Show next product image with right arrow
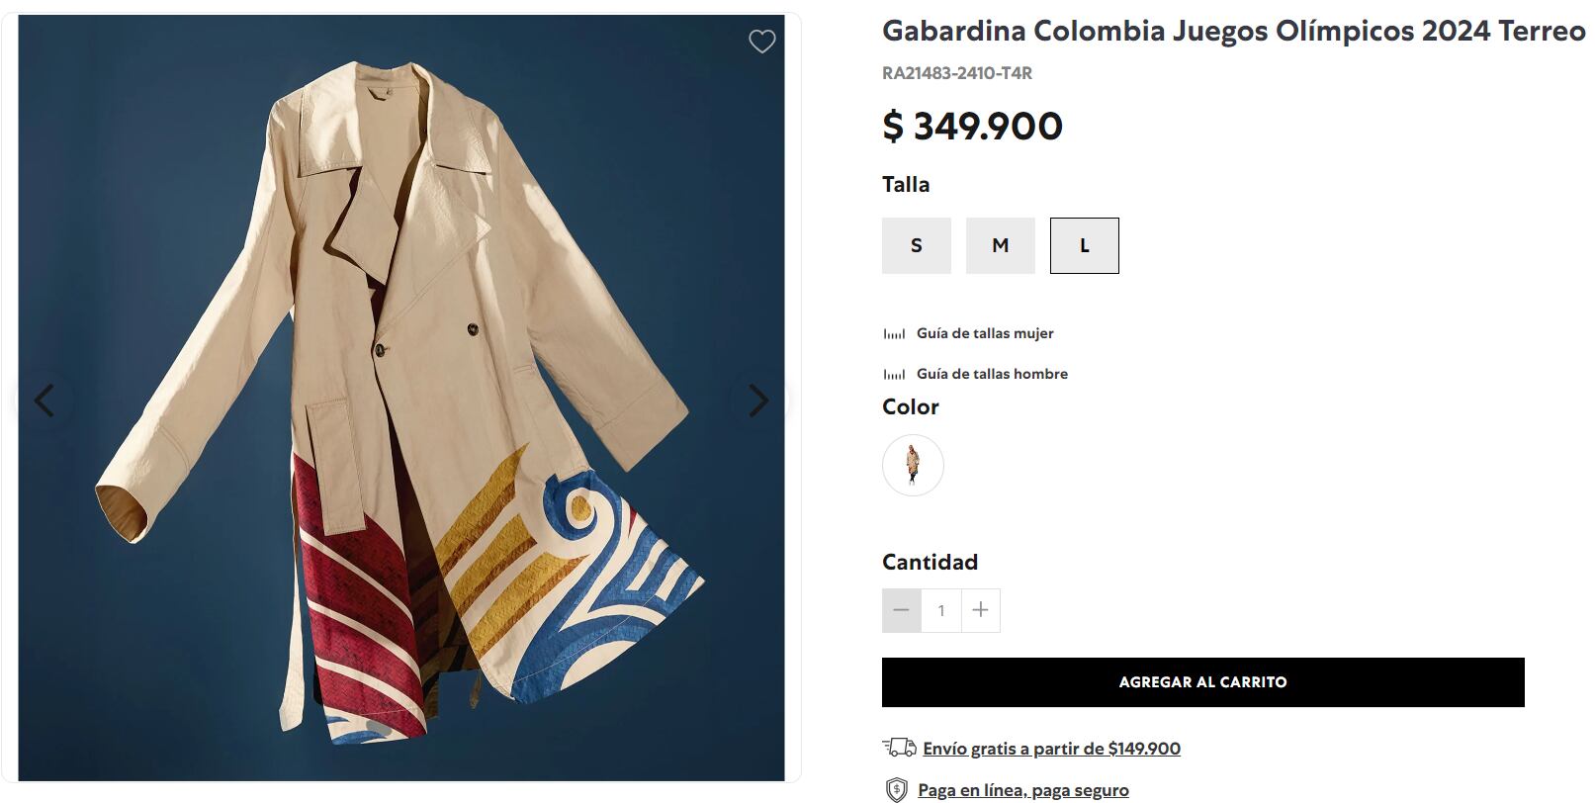 coord(758,401)
